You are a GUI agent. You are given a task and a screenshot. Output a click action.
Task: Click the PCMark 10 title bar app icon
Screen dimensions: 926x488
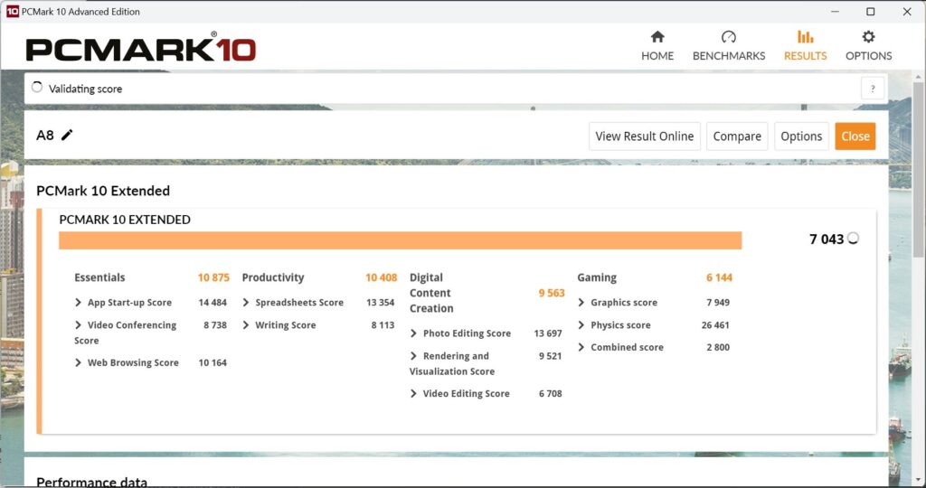12,11
